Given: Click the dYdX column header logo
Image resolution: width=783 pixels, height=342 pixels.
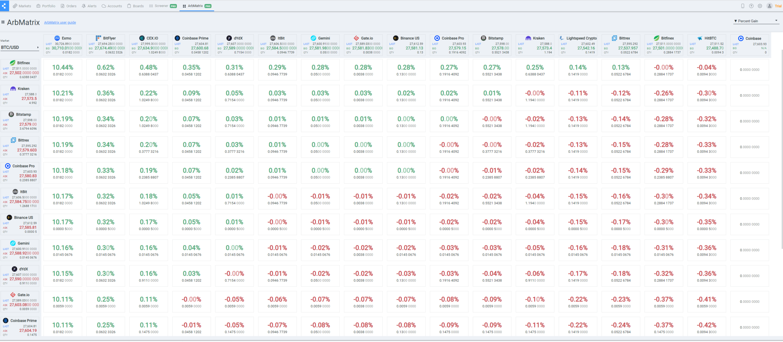Looking at the screenshot, I should (229, 38).
